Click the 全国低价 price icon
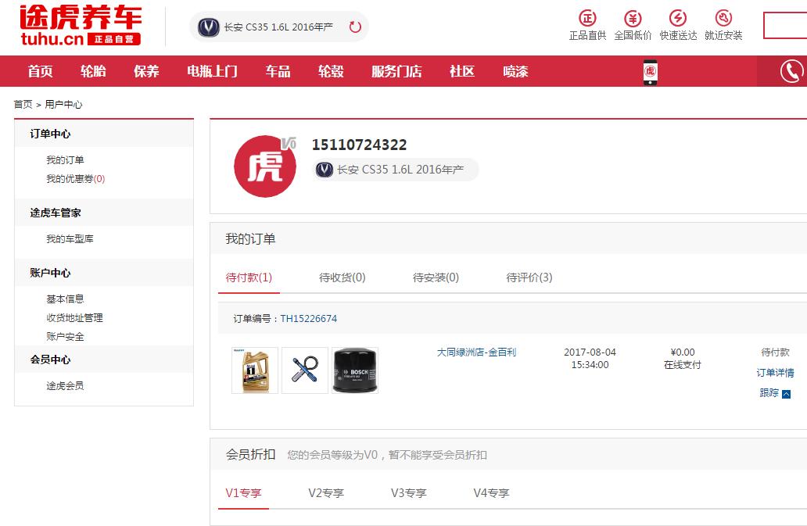The width and height of the screenshot is (807, 526). tap(632, 20)
